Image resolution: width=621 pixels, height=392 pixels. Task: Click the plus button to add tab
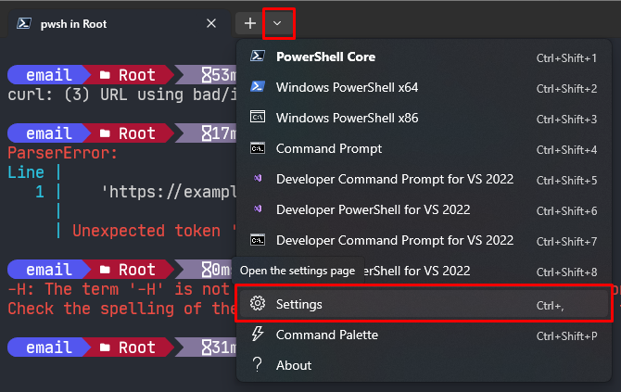(250, 23)
